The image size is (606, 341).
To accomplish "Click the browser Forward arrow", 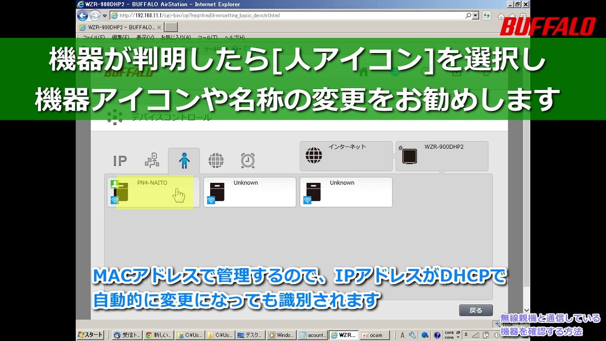I will (95, 16).
